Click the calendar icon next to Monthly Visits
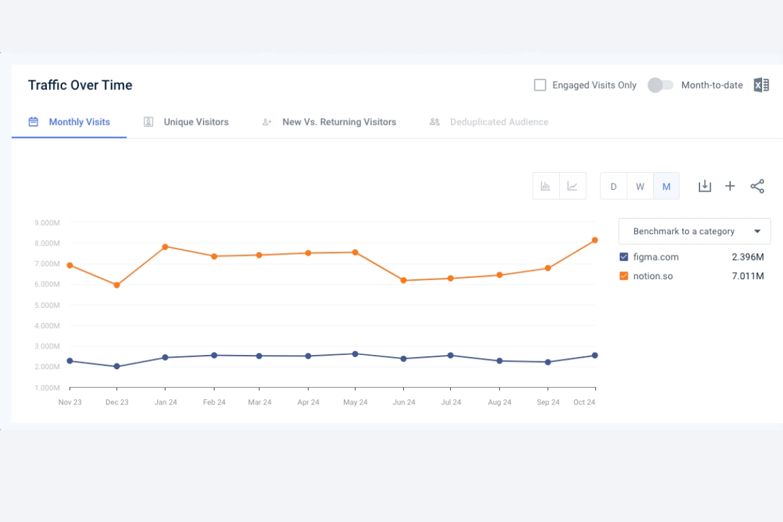Image resolution: width=783 pixels, height=522 pixels. tap(33, 121)
